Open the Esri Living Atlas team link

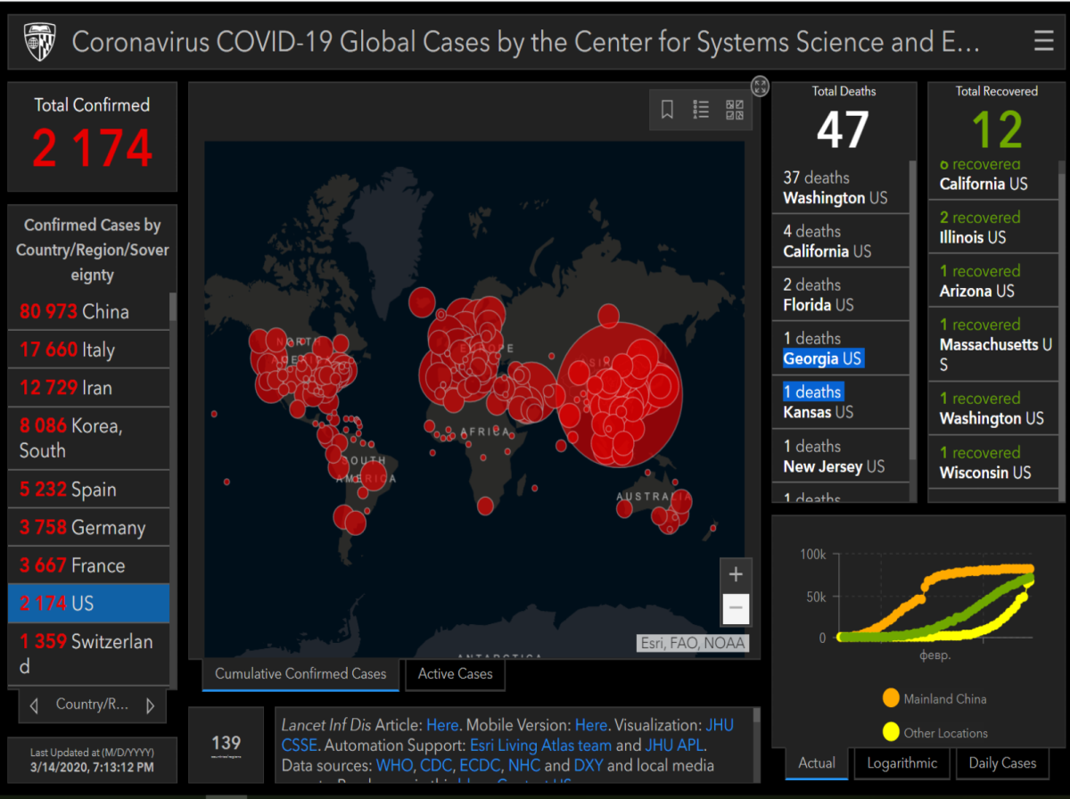pyautogui.click(x=541, y=745)
